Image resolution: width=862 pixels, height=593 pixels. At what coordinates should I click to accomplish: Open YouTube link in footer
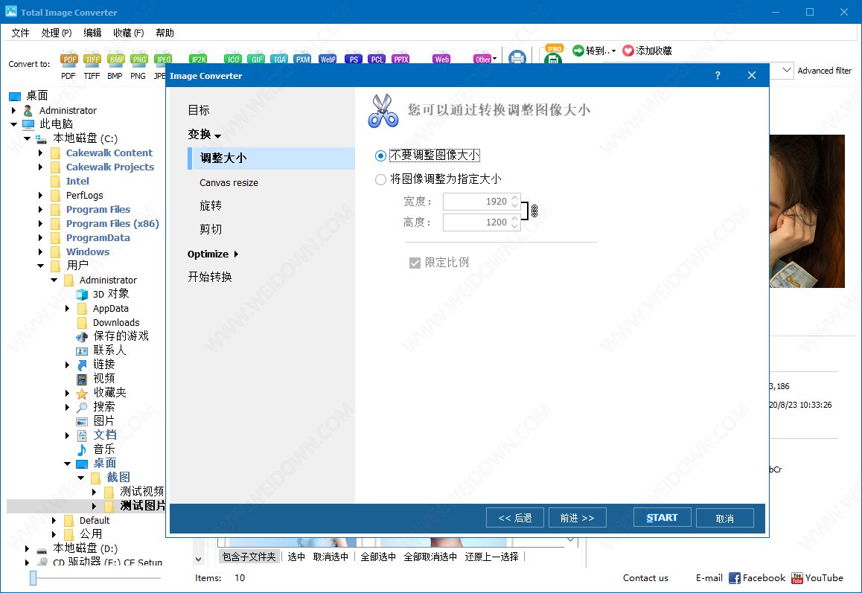point(817,577)
